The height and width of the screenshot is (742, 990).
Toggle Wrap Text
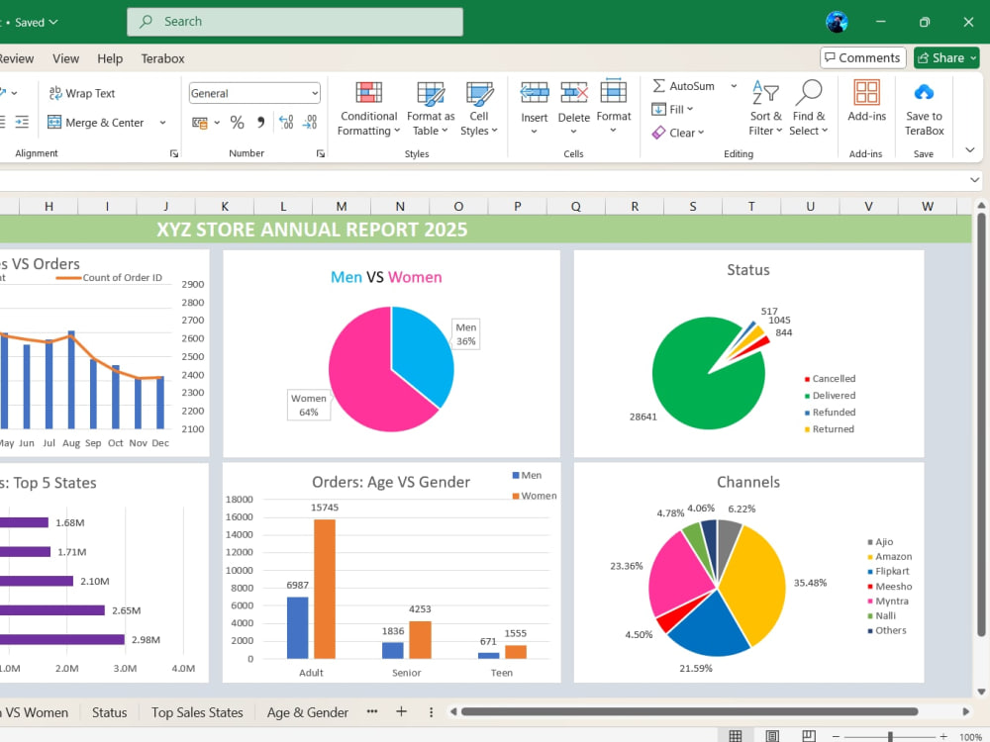coord(82,93)
